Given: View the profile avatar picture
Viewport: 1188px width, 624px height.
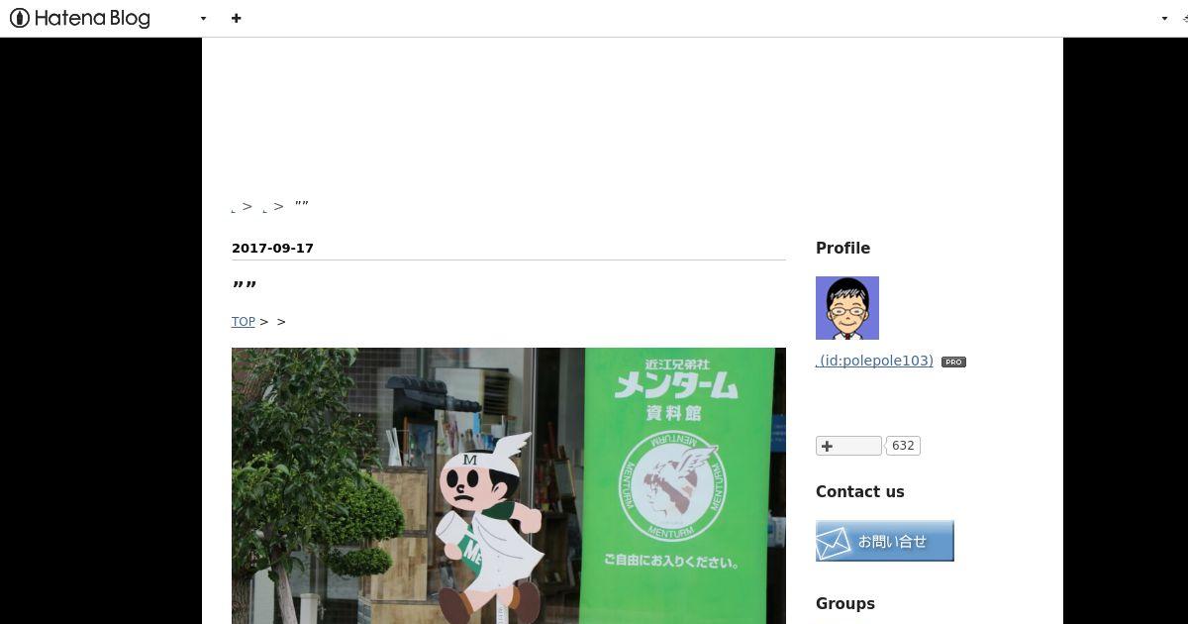Looking at the screenshot, I should point(847,308).
